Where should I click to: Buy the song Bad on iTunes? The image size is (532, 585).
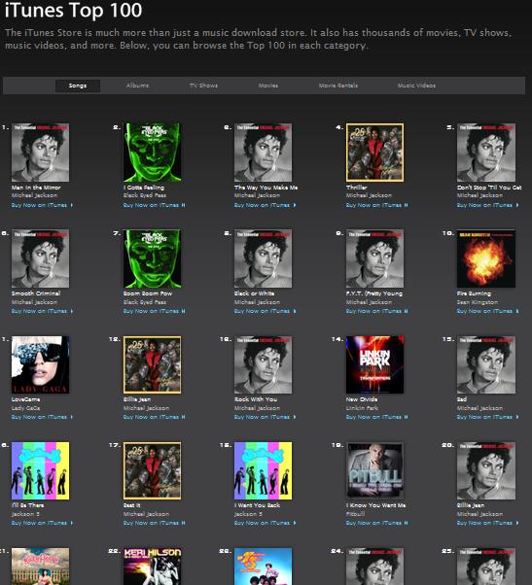pyautogui.click(x=488, y=417)
